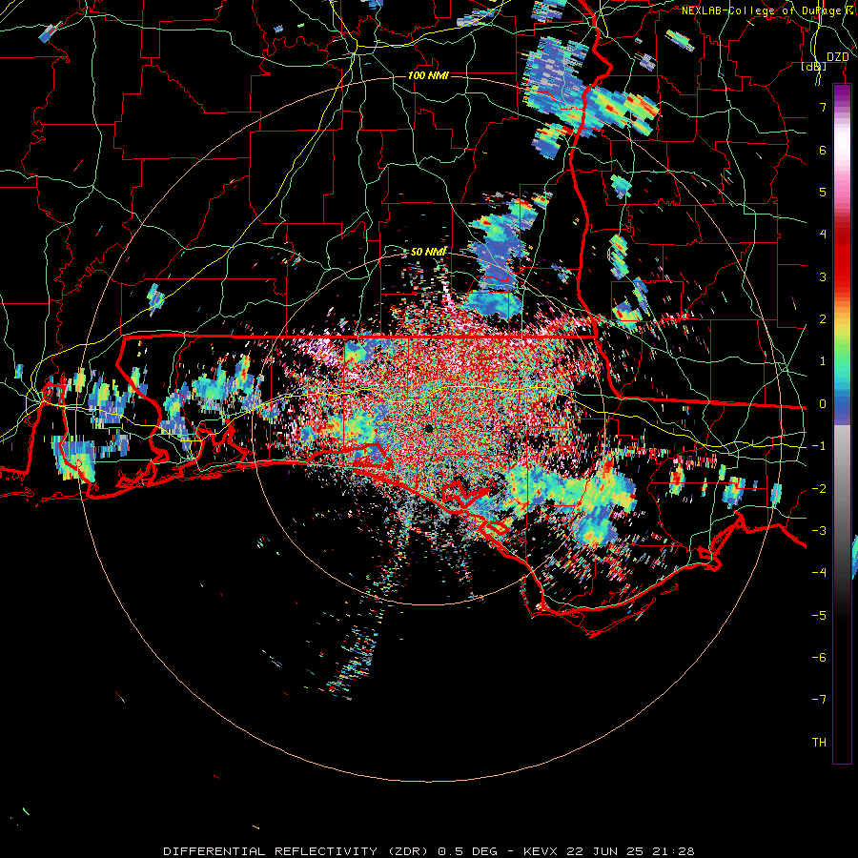Click the 'DZD' legend title
858x858 pixels.
[x=838, y=57]
